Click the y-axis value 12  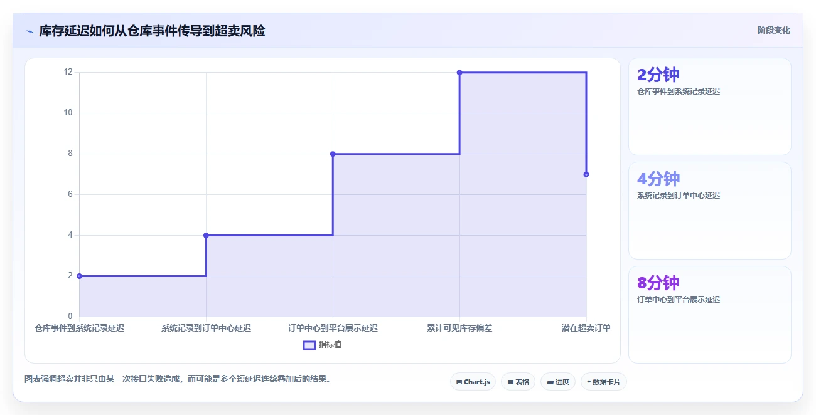68,72
